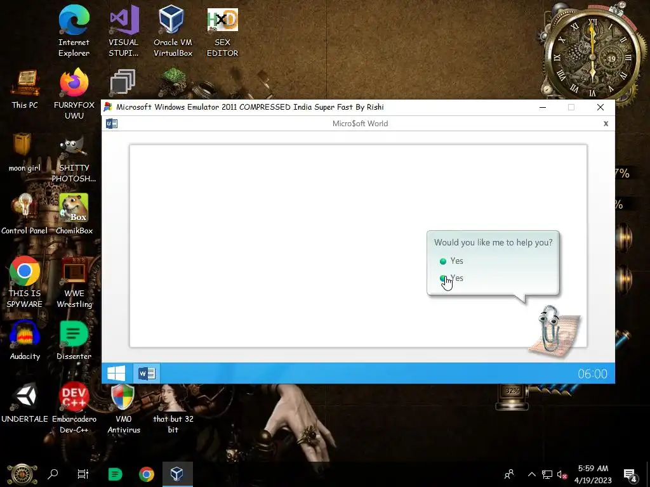Open Chrome from the Windows taskbar

click(x=147, y=474)
